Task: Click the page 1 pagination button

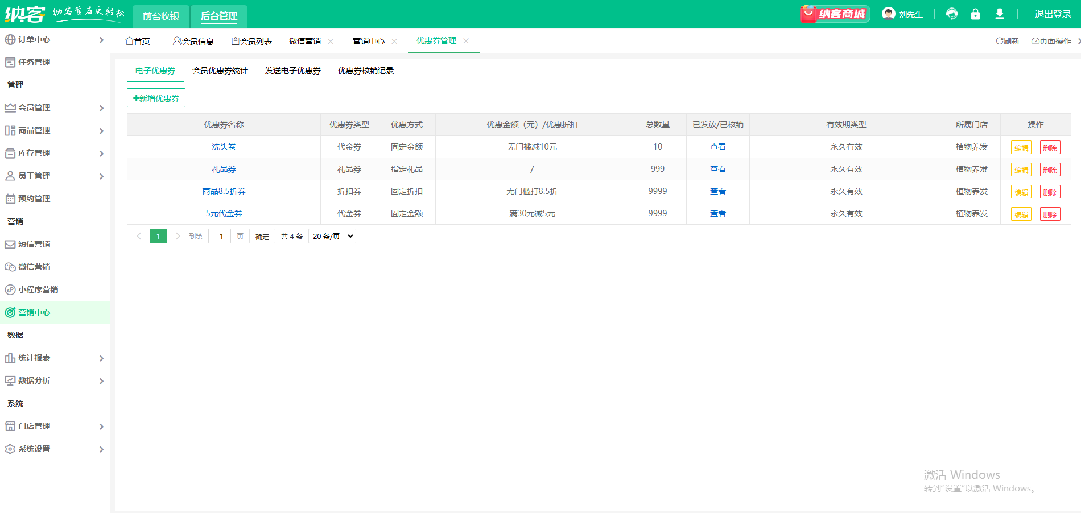Action: [x=158, y=236]
